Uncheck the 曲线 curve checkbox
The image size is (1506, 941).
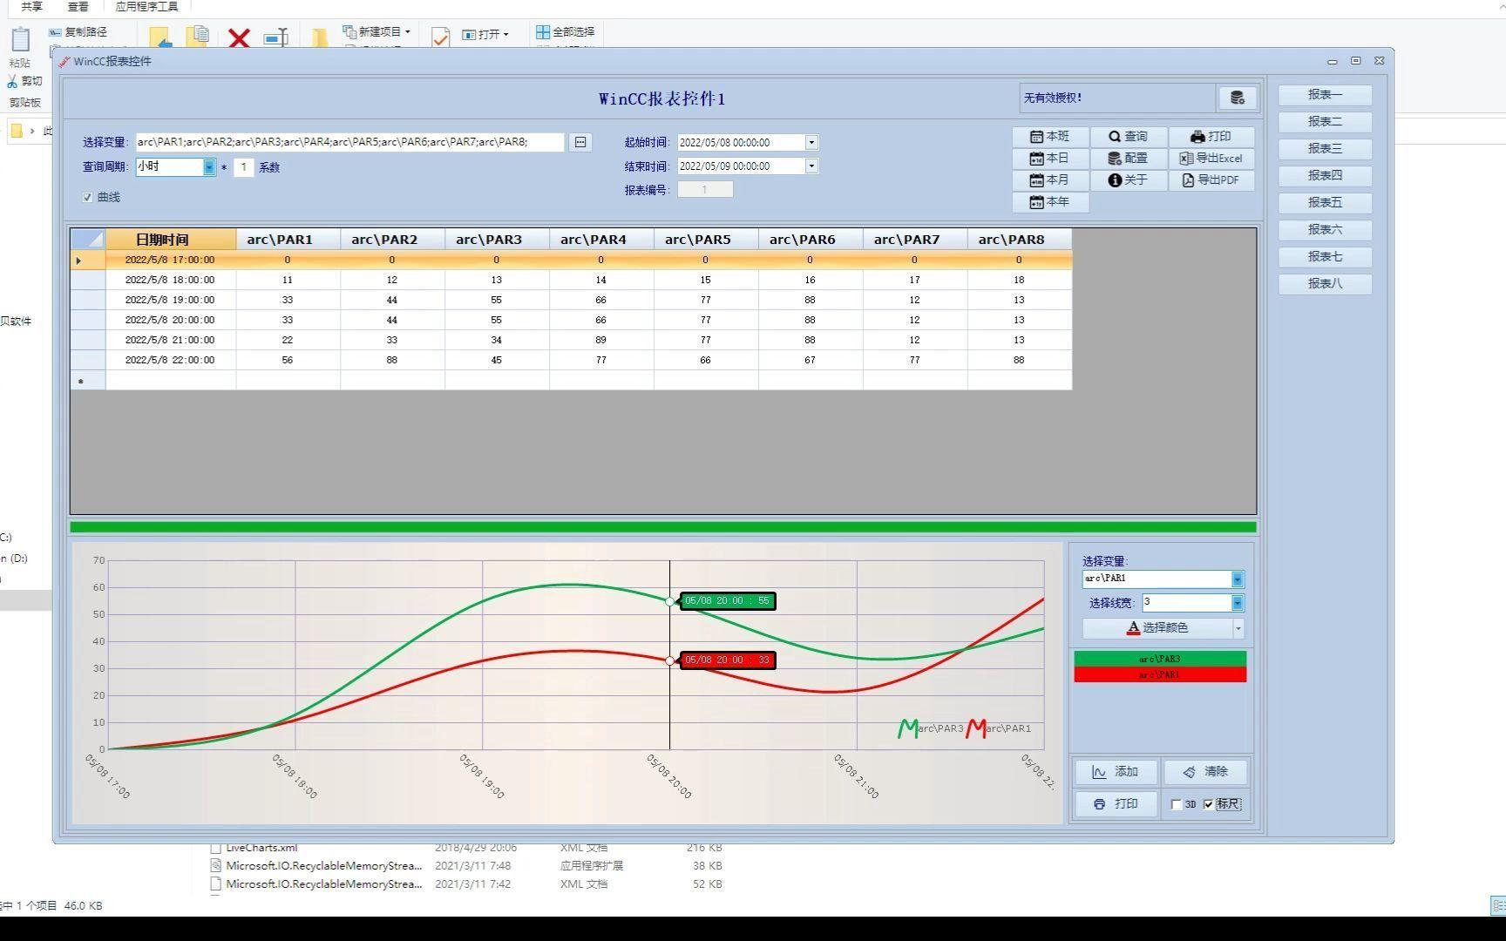point(87,198)
